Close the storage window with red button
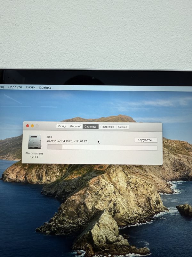This screenshot has width=192, height=257. click(x=28, y=126)
